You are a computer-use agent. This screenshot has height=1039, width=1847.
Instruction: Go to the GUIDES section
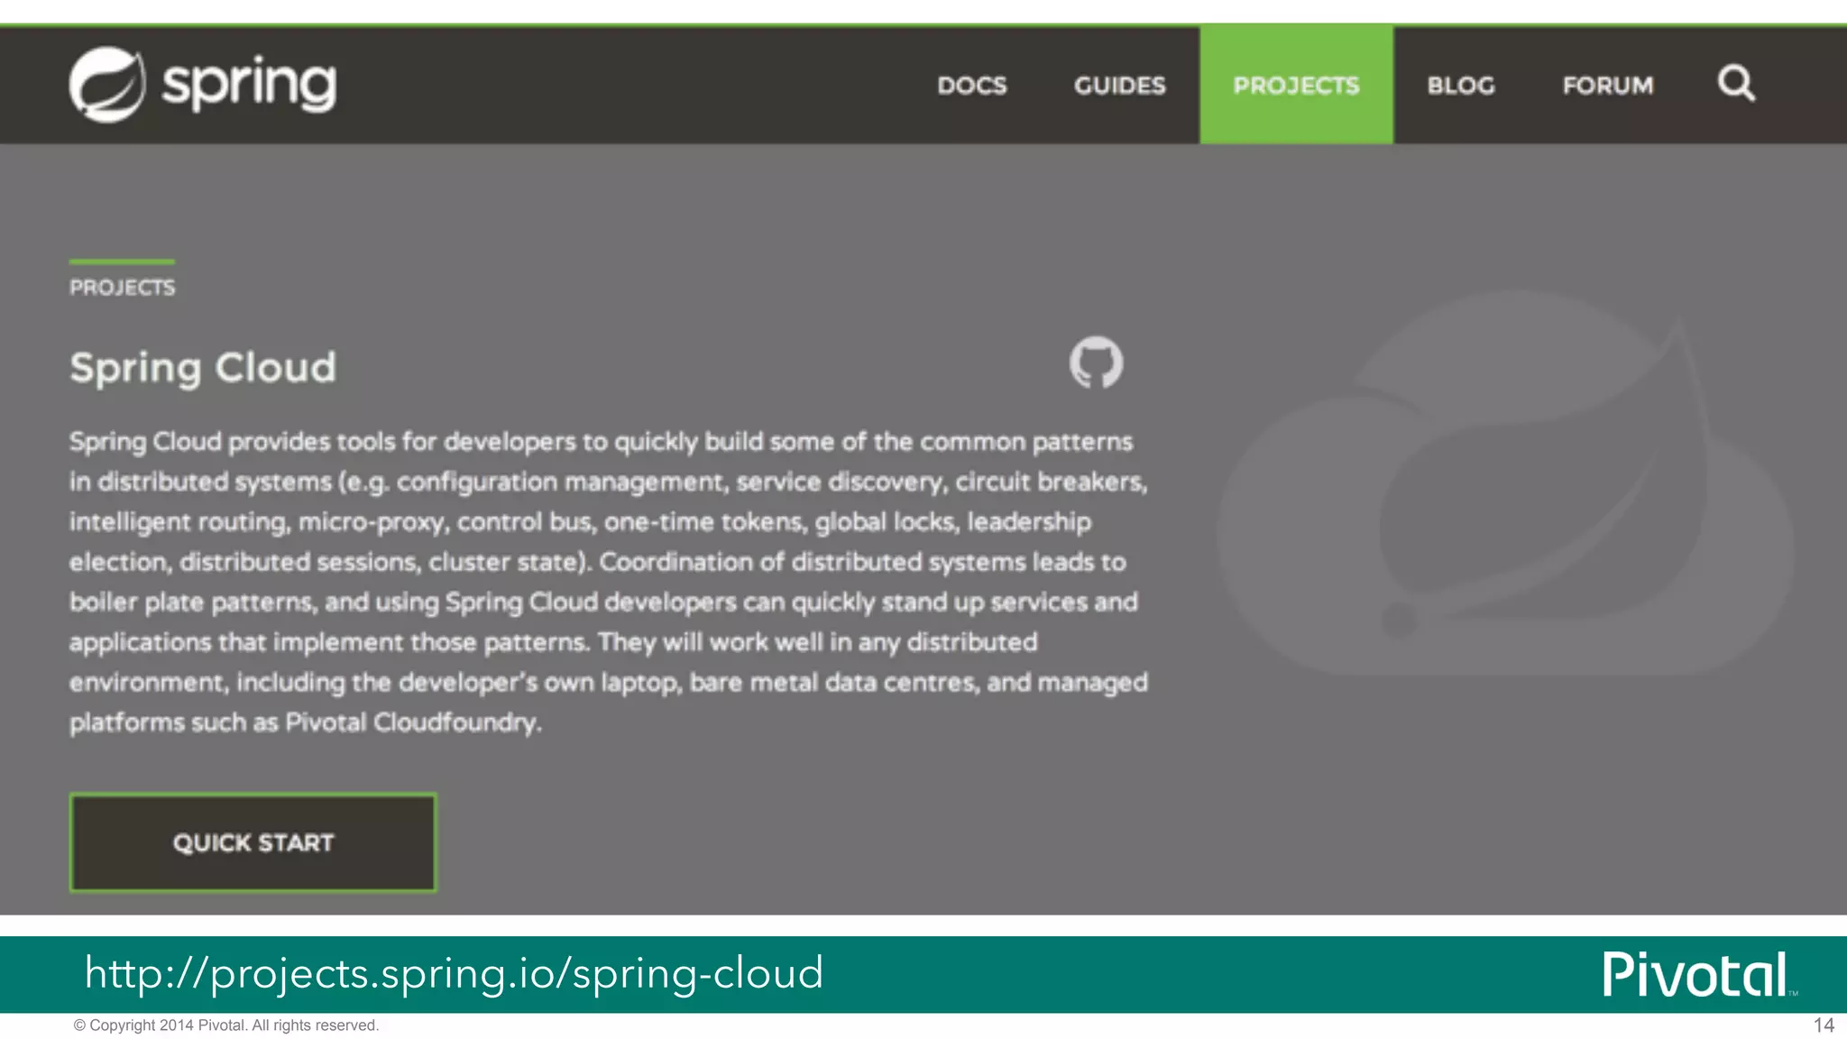click(x=1119, y=86)
